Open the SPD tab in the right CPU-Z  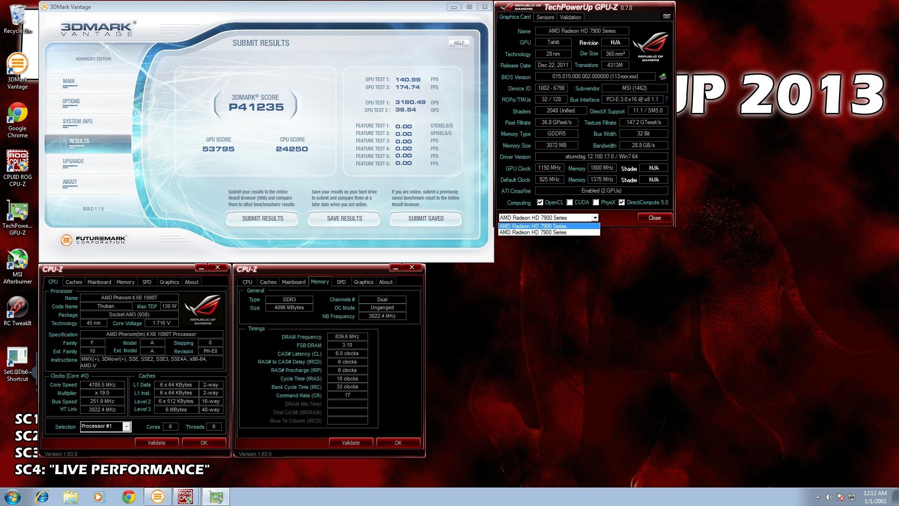point(341,282)
